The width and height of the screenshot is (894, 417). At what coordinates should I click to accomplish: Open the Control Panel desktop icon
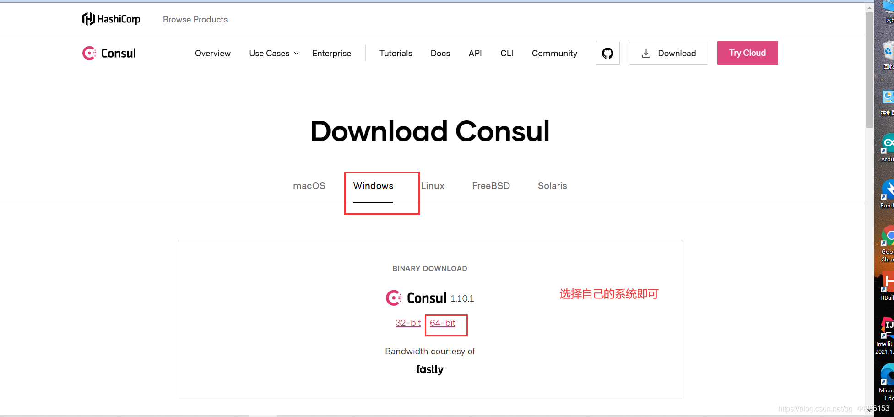pos(888,103)
